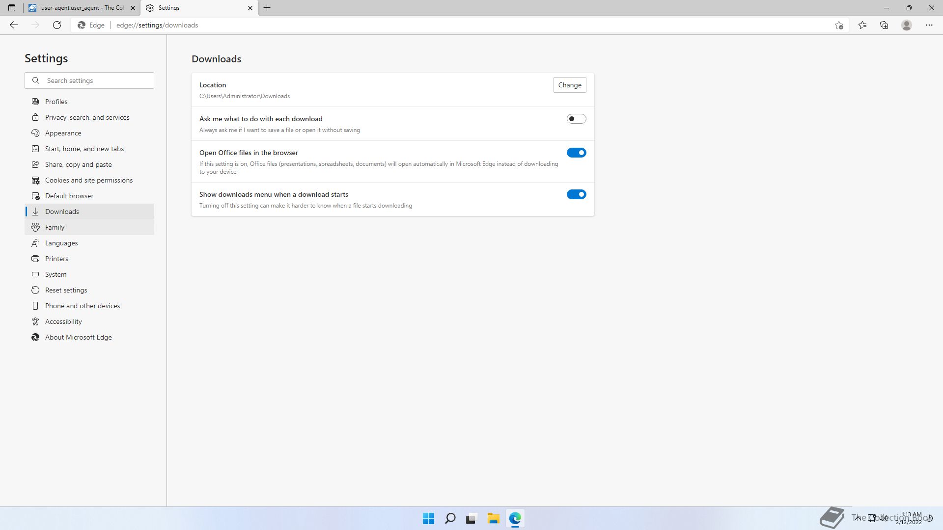This screenshot has width=943, height=530.
Task: Open a new tab with plus button
Action: tap(267, 8)
